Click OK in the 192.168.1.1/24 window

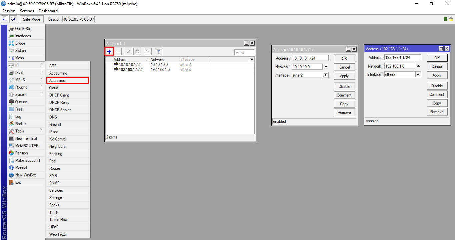(437, 58)
